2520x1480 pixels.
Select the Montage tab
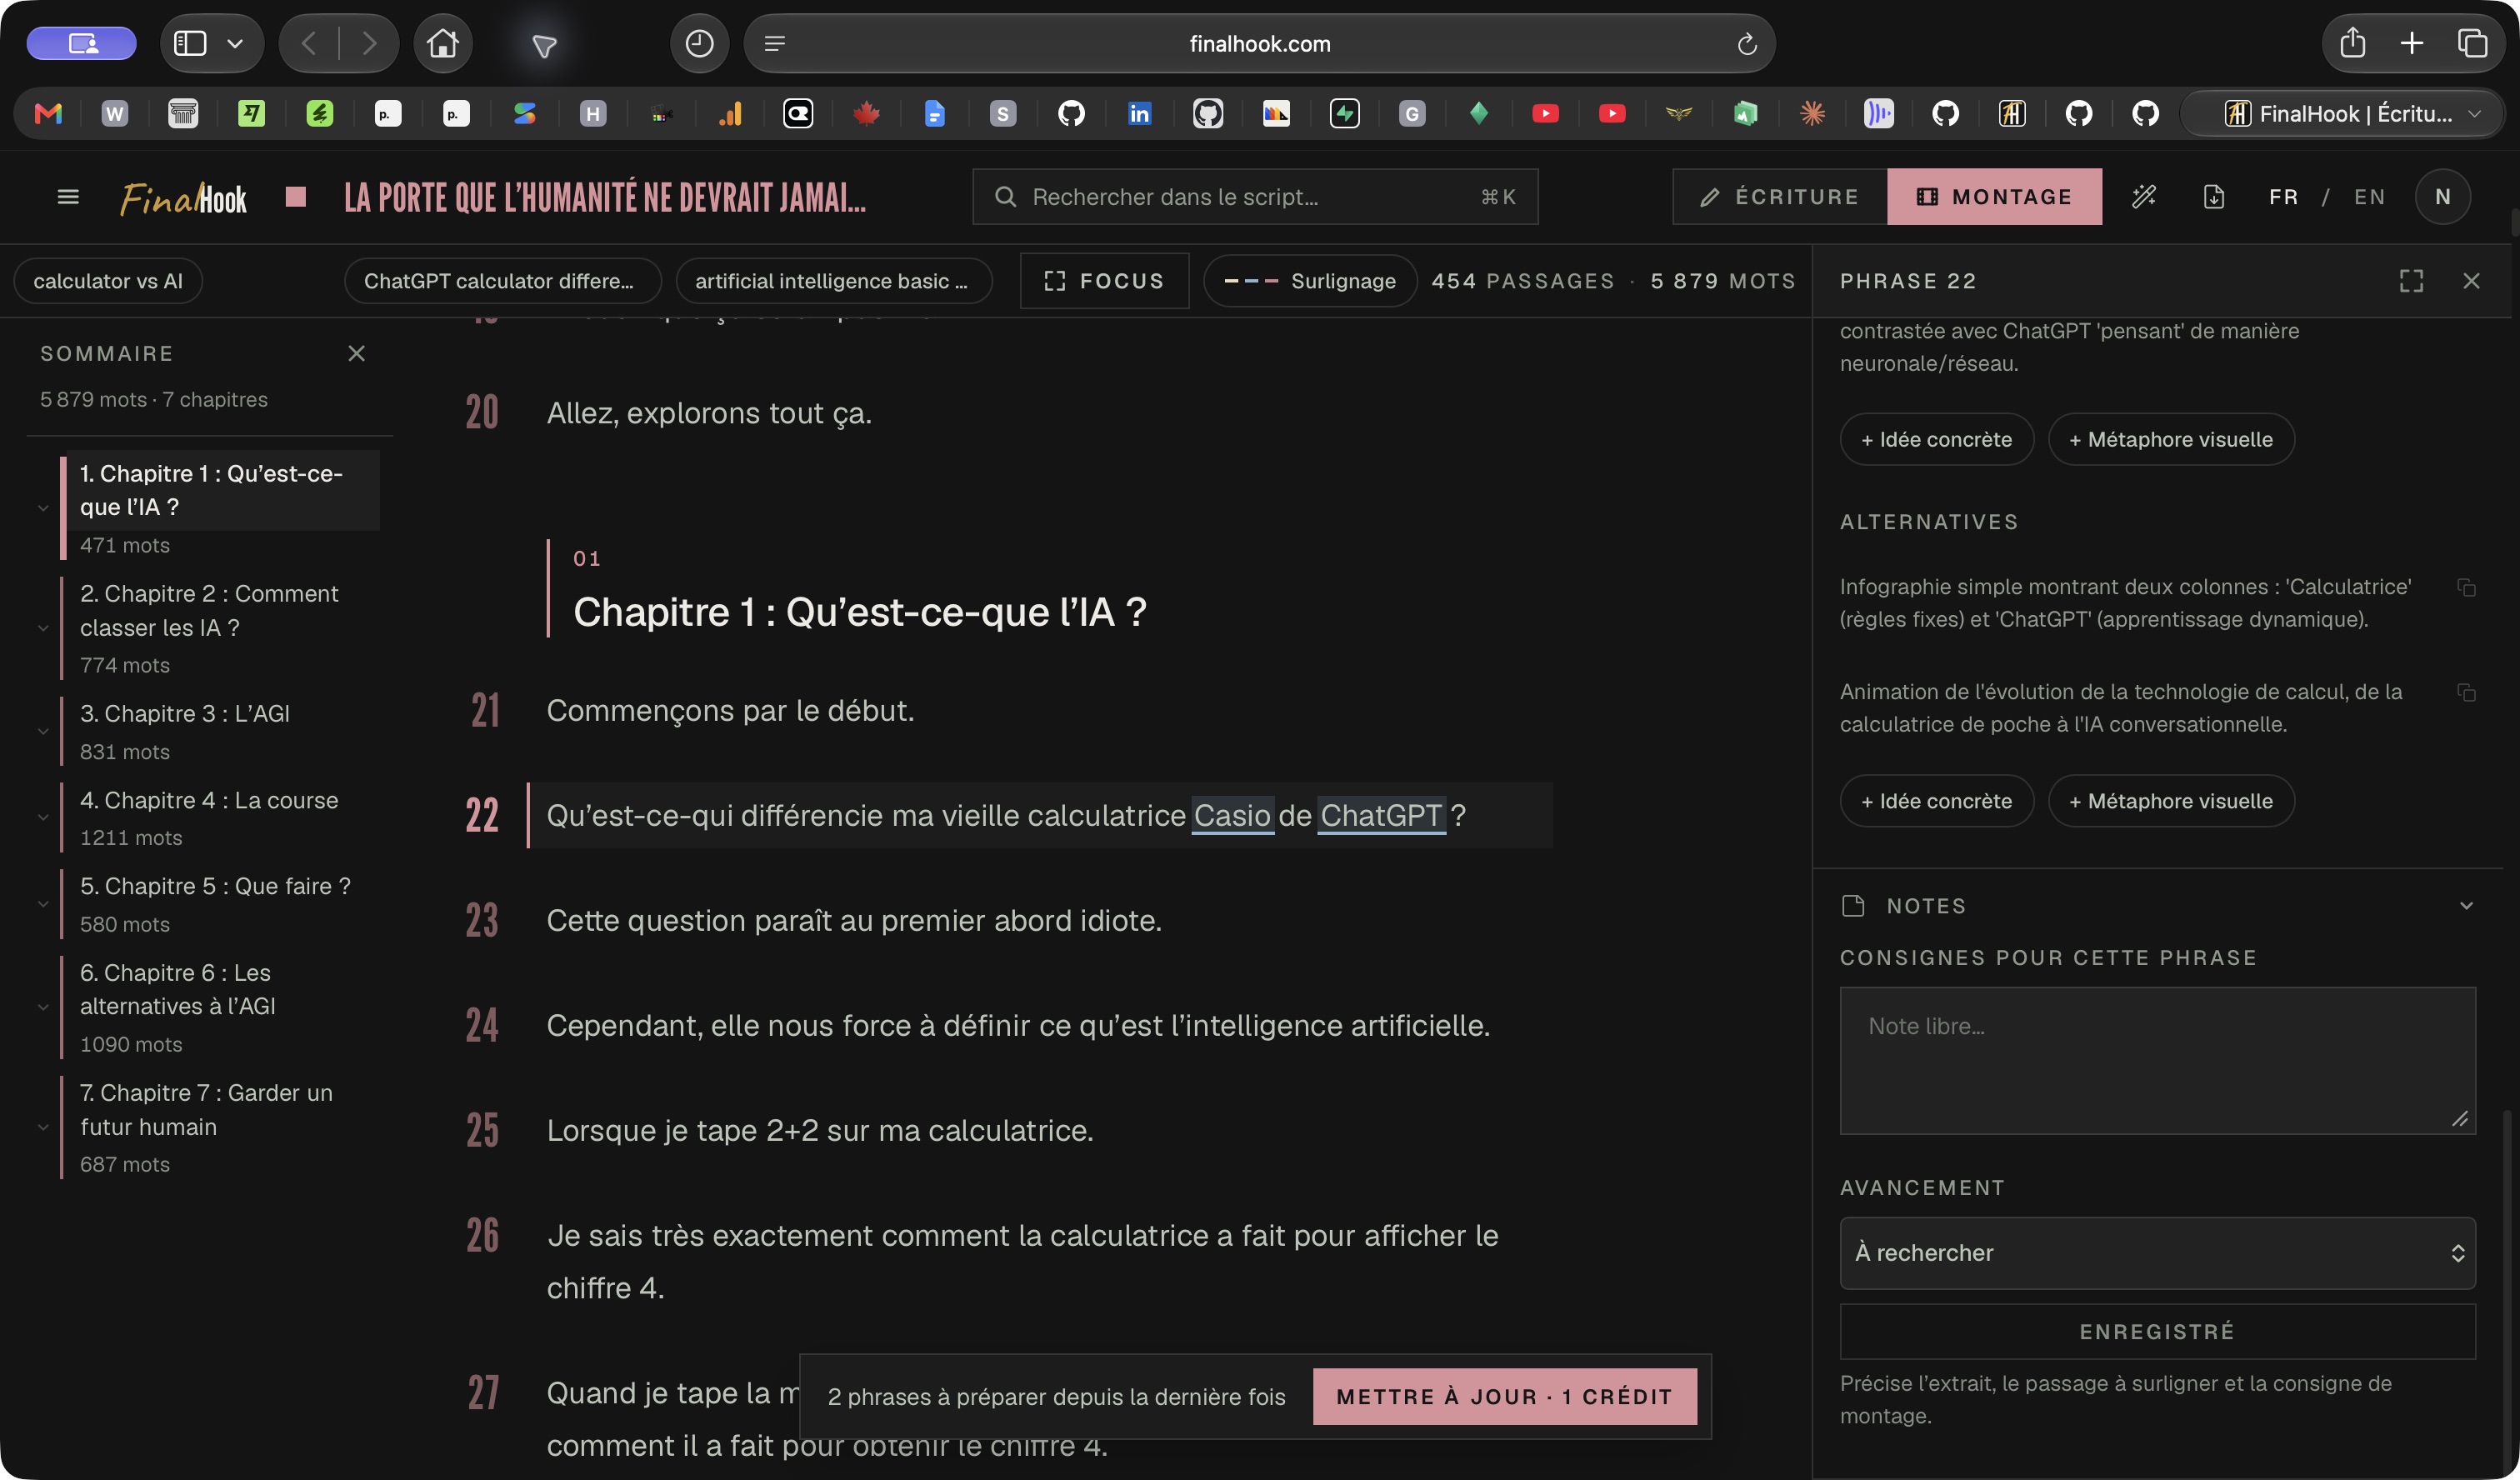1994,196
